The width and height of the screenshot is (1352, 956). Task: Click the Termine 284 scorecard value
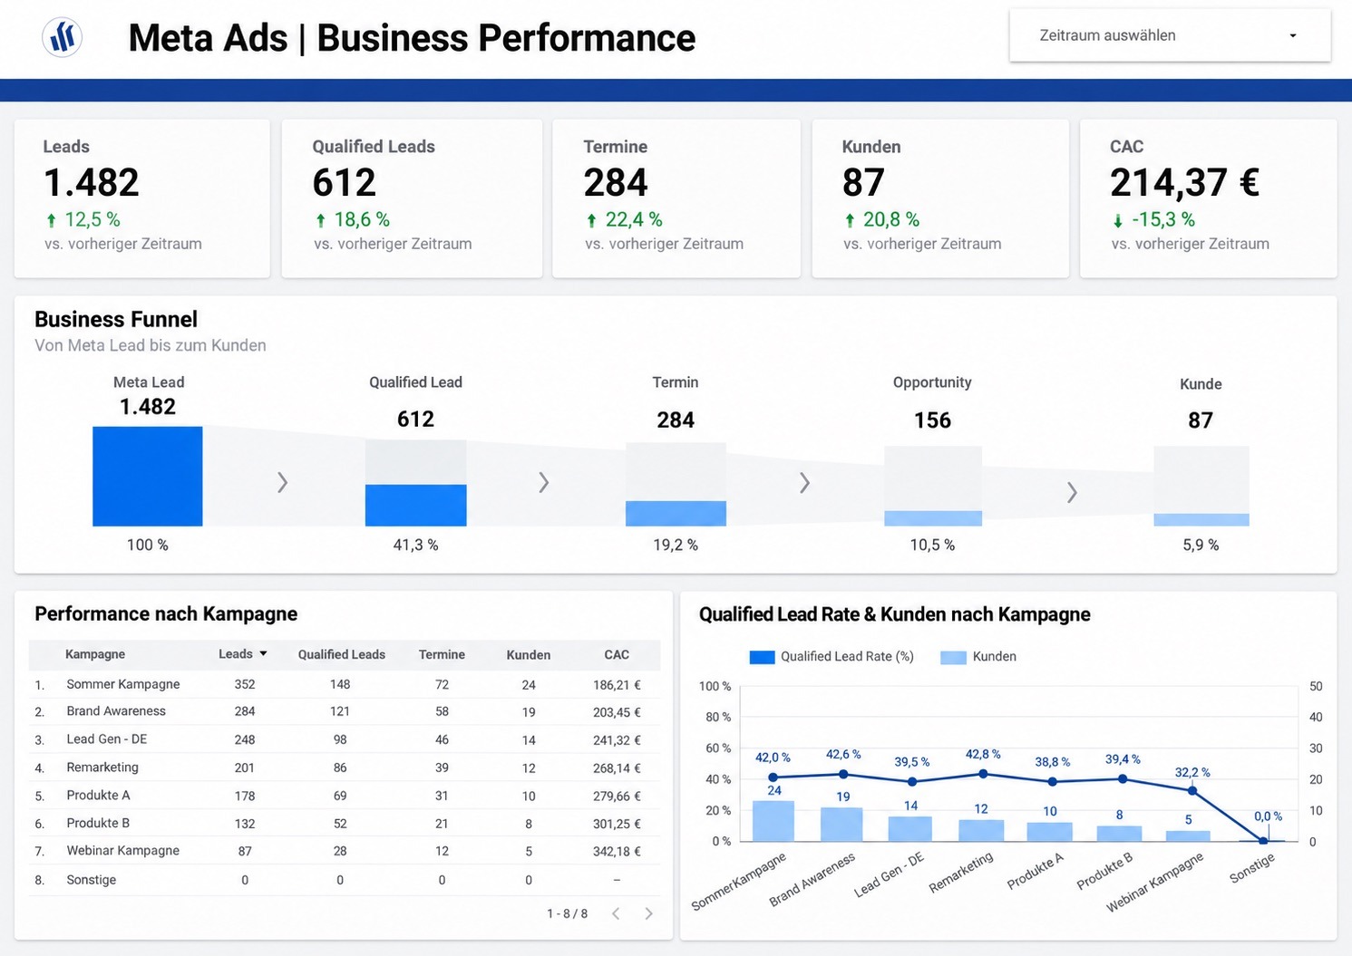(616, 183)
